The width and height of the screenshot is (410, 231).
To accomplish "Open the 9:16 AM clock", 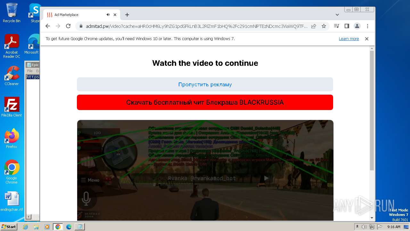I will tap(394, 227).
